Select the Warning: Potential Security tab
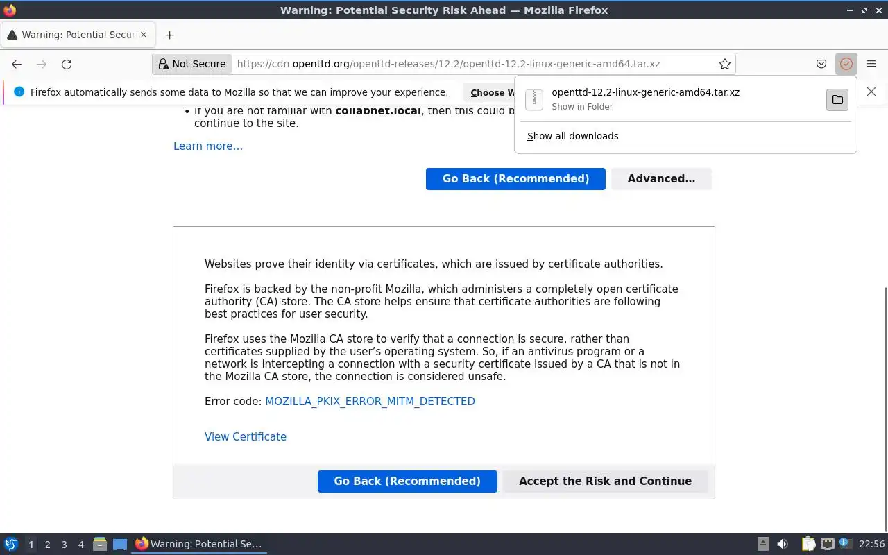 point(76,35)
